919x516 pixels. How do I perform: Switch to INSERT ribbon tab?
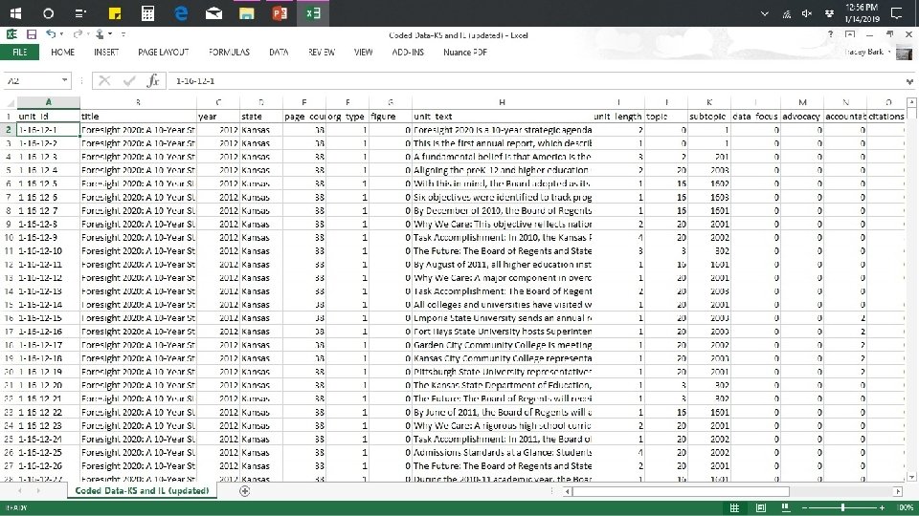(106, 52)
